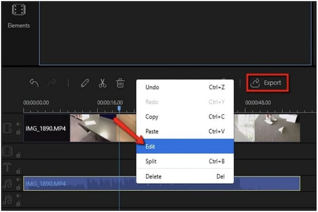Toggle the second audio track lock

click(x=19, y=203)
